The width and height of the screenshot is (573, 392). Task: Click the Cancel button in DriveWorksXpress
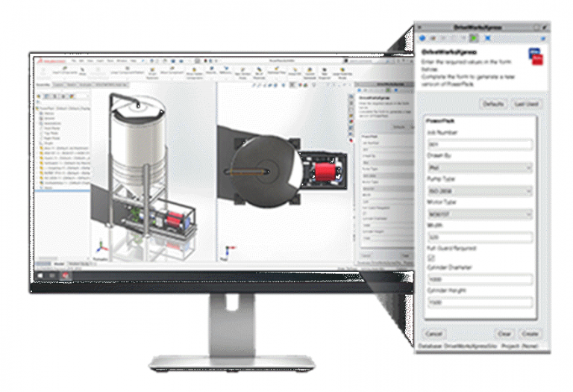click(433, 334)
